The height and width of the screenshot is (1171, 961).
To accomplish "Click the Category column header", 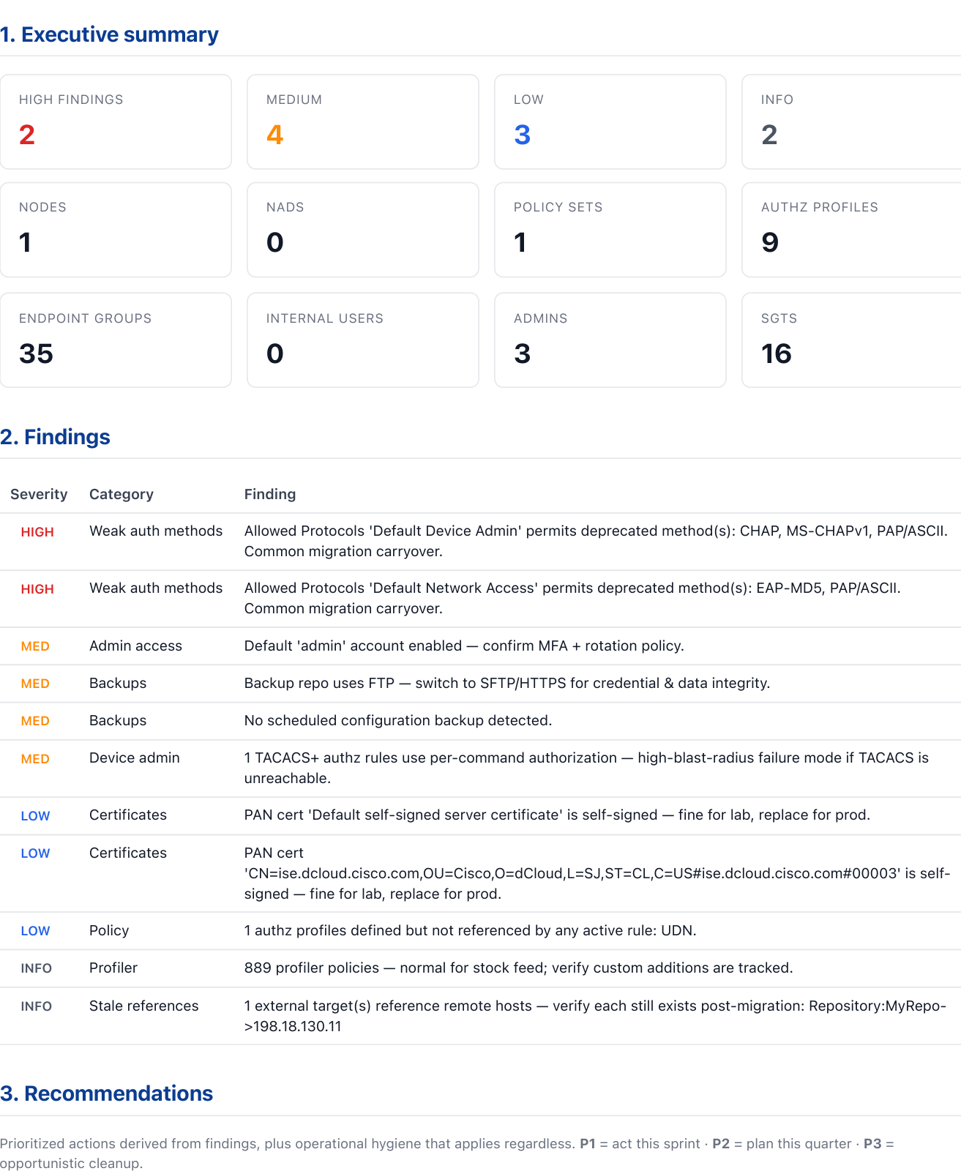I will pos(121,494).
